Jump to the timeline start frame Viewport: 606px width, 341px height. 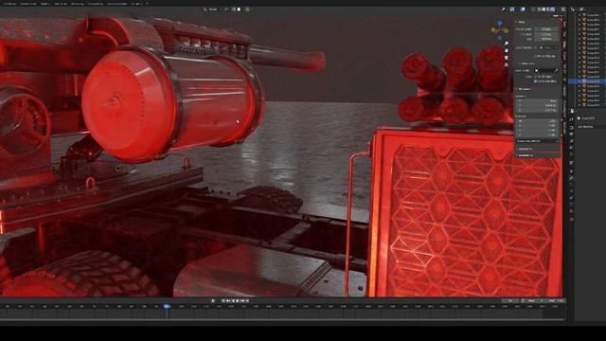tap(223, 300)
